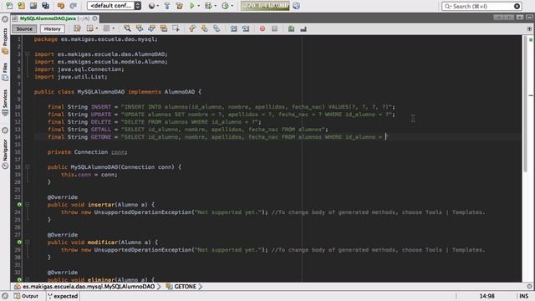
Task: Collapse the insertar method fold
Action: click(x=28, y=204)
